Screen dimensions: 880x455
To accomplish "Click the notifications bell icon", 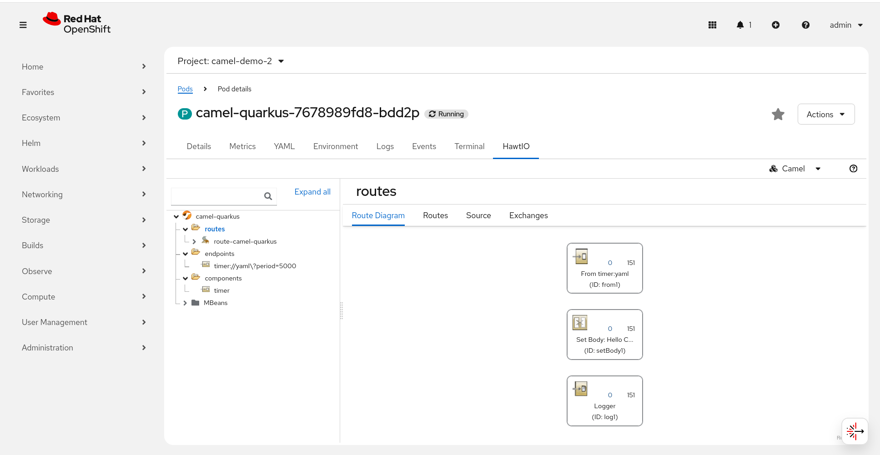I will point(740,25).
